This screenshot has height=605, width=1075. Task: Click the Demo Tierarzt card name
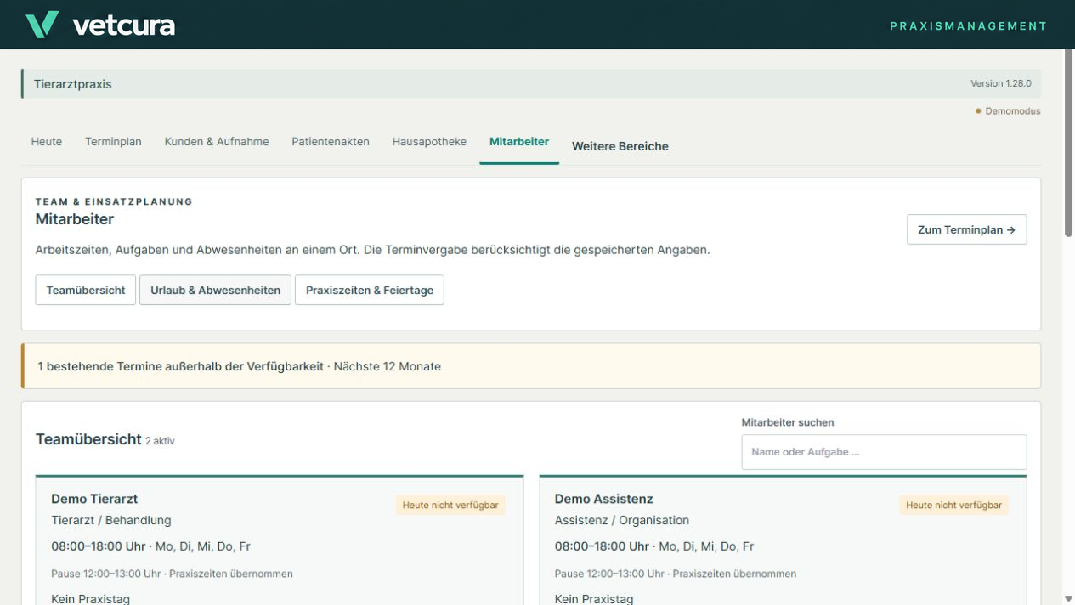point(94,499)
